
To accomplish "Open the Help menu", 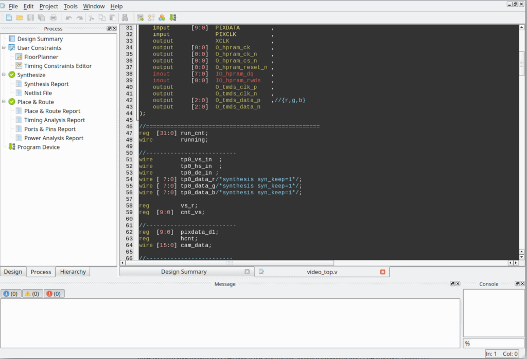I will (116, 6).
